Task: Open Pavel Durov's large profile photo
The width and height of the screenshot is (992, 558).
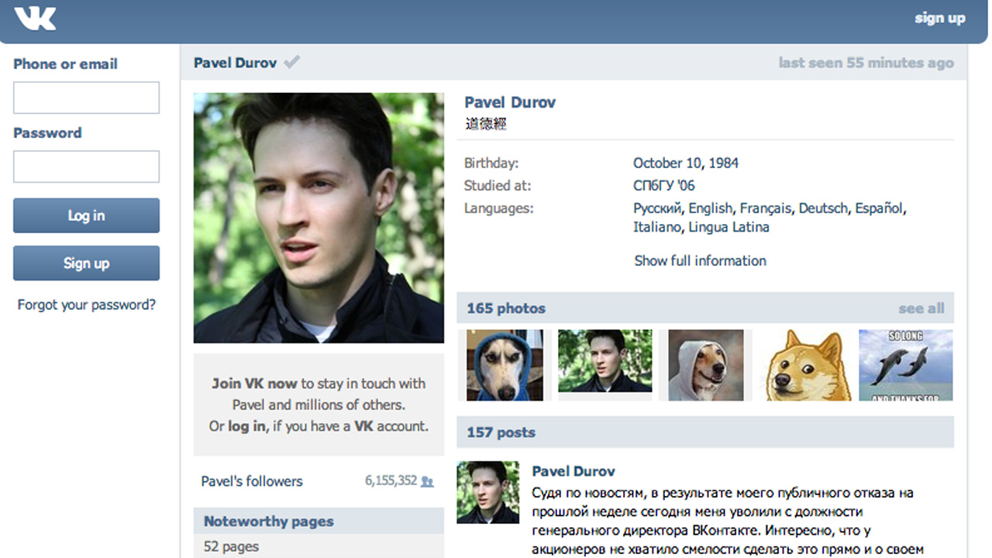Action: (319, 218)
